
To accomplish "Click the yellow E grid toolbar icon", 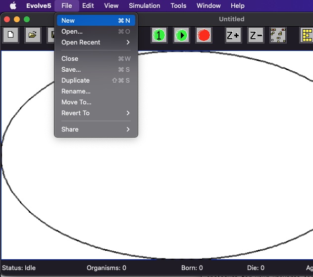I will (307, 35).
